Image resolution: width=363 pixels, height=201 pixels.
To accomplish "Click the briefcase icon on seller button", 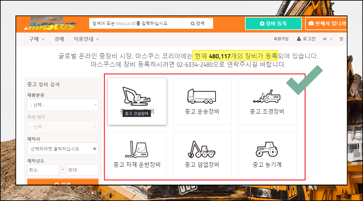I will [311, 23].
